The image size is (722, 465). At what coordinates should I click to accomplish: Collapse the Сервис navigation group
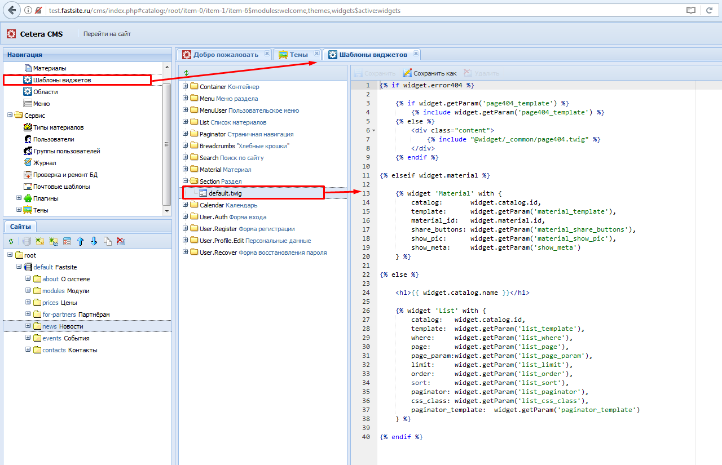10,115
